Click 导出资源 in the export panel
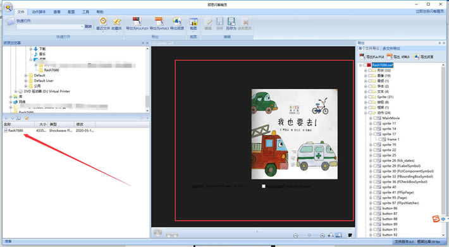449x247 pixels. [424, 57]
